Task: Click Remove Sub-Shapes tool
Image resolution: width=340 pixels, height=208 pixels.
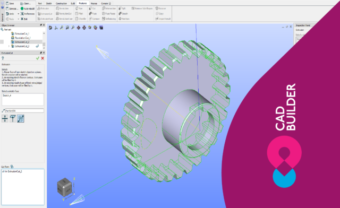Action: pos(142,8)
